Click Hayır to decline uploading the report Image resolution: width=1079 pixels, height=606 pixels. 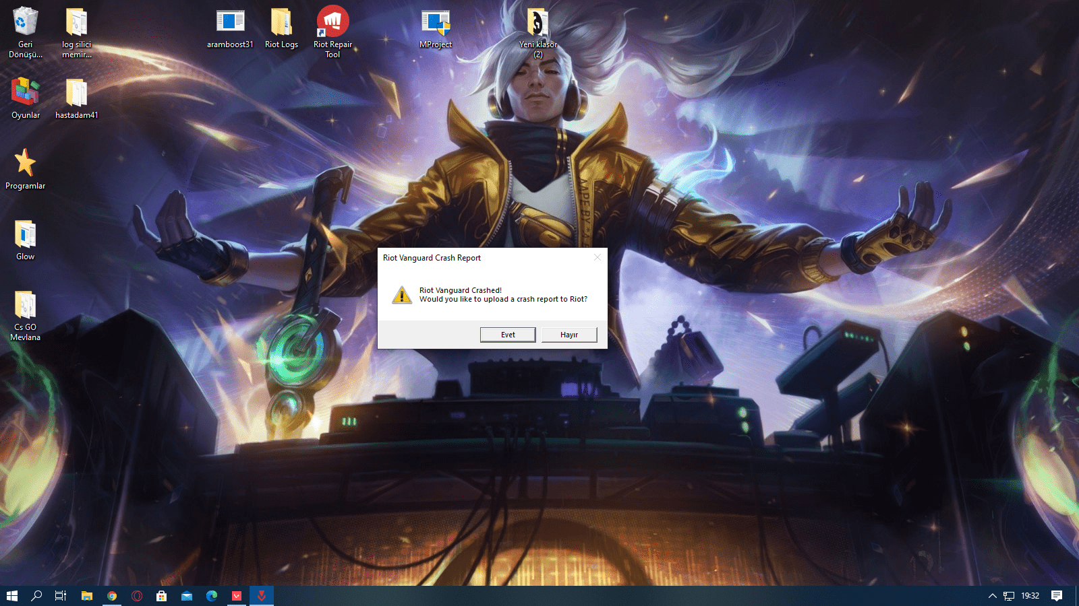pos(569,335)
